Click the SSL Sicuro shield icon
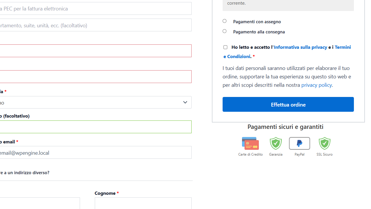 coord(324,143)
